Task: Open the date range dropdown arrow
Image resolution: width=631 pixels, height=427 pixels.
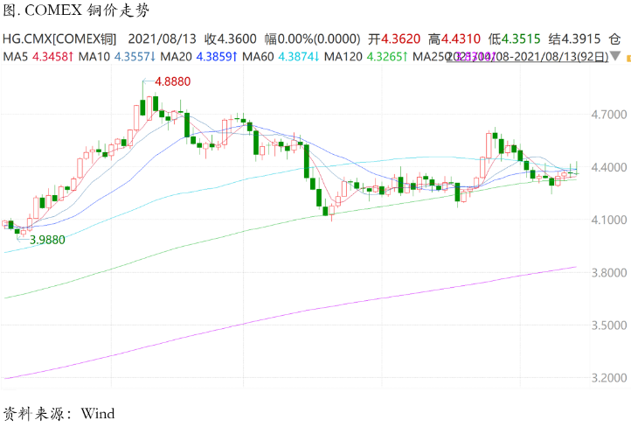Action: pyautogui.click(x=615, y=56)
